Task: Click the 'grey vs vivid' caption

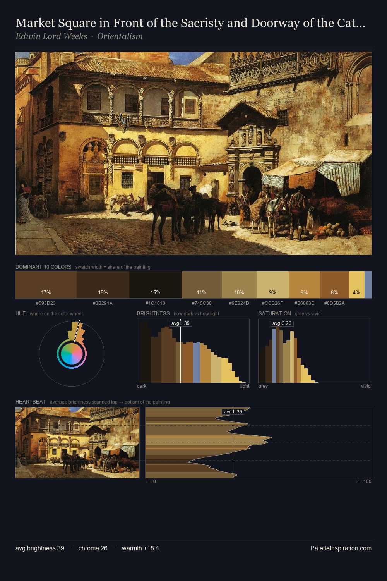Action: [308, 314]
